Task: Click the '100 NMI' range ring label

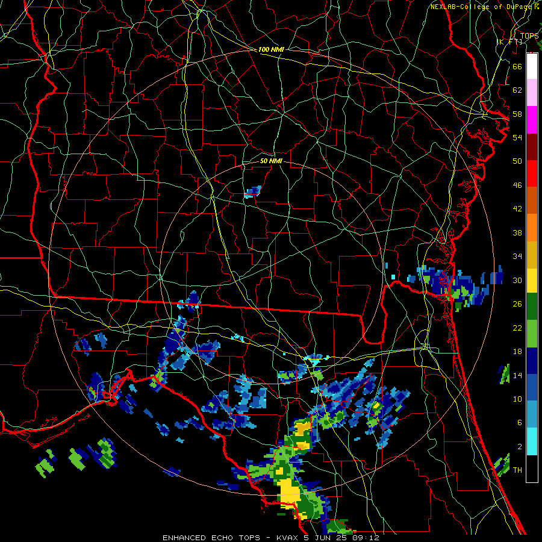Action: click(x=271, y=50)
